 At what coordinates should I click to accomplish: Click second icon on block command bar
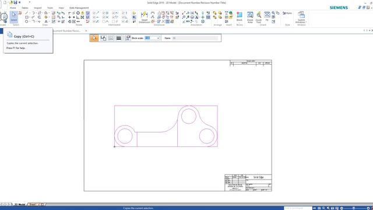click(103, 38)
